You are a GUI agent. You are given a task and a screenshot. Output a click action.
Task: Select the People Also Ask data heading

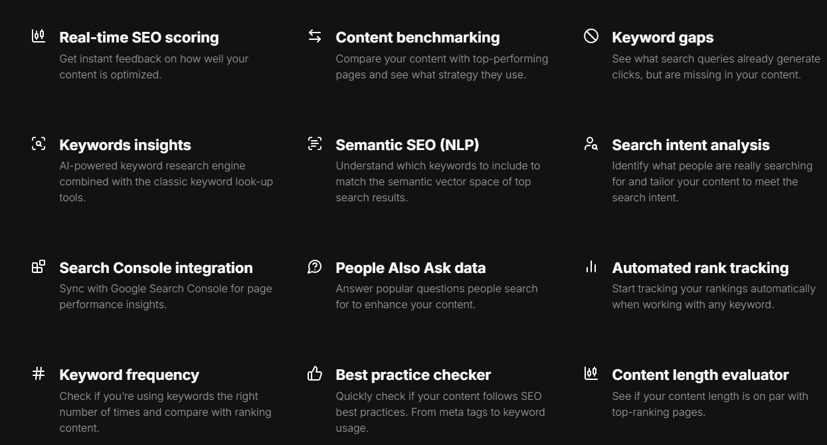411,268
